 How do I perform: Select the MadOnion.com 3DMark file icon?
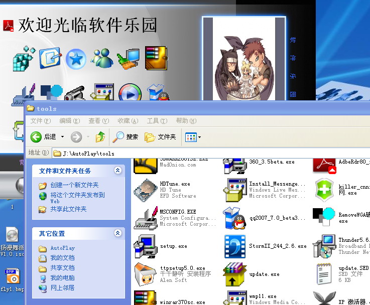click(x=146, y=166)
